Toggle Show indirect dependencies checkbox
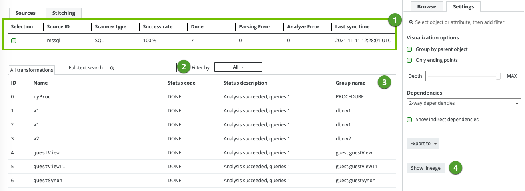Viewport: 525px width, 191px height. pyautogui.click(x=409, y=120)
